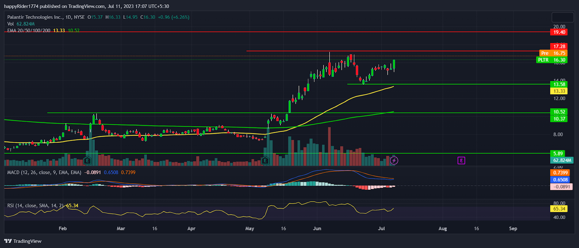Click the green 13.58 support label
Viewport: 579px width, 248px height.
click(559, 84)
